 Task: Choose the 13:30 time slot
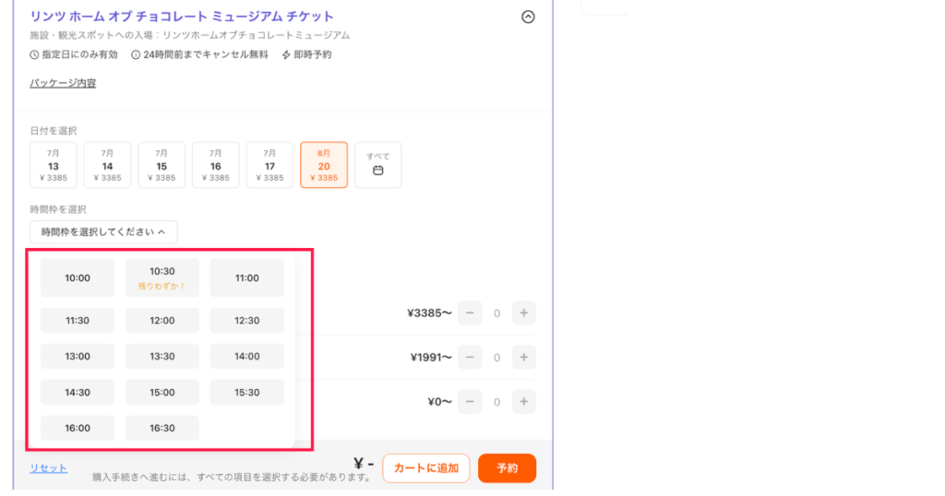162,357
